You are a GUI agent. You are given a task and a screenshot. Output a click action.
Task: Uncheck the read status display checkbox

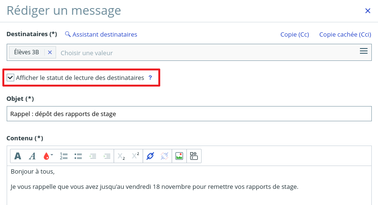click(10, 78)
